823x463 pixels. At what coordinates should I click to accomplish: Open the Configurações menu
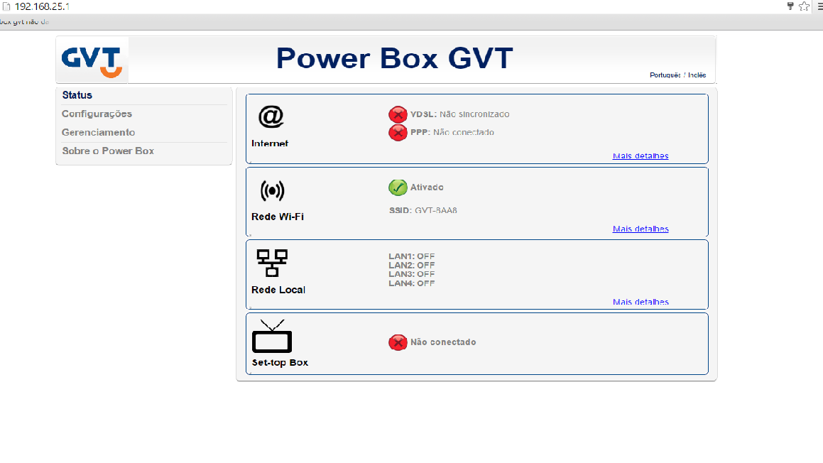[x=97, y=114]
